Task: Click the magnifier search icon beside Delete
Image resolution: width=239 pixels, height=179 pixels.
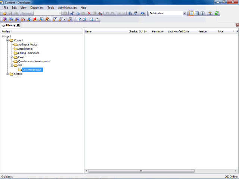Action: [100, 13]
